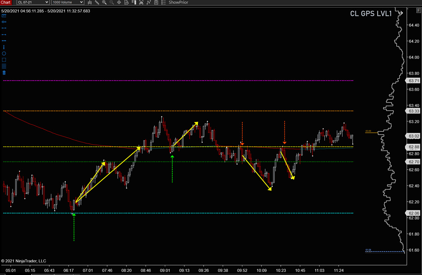Click the 63.71 price marker
422x275 pixels.
[413, 81]
